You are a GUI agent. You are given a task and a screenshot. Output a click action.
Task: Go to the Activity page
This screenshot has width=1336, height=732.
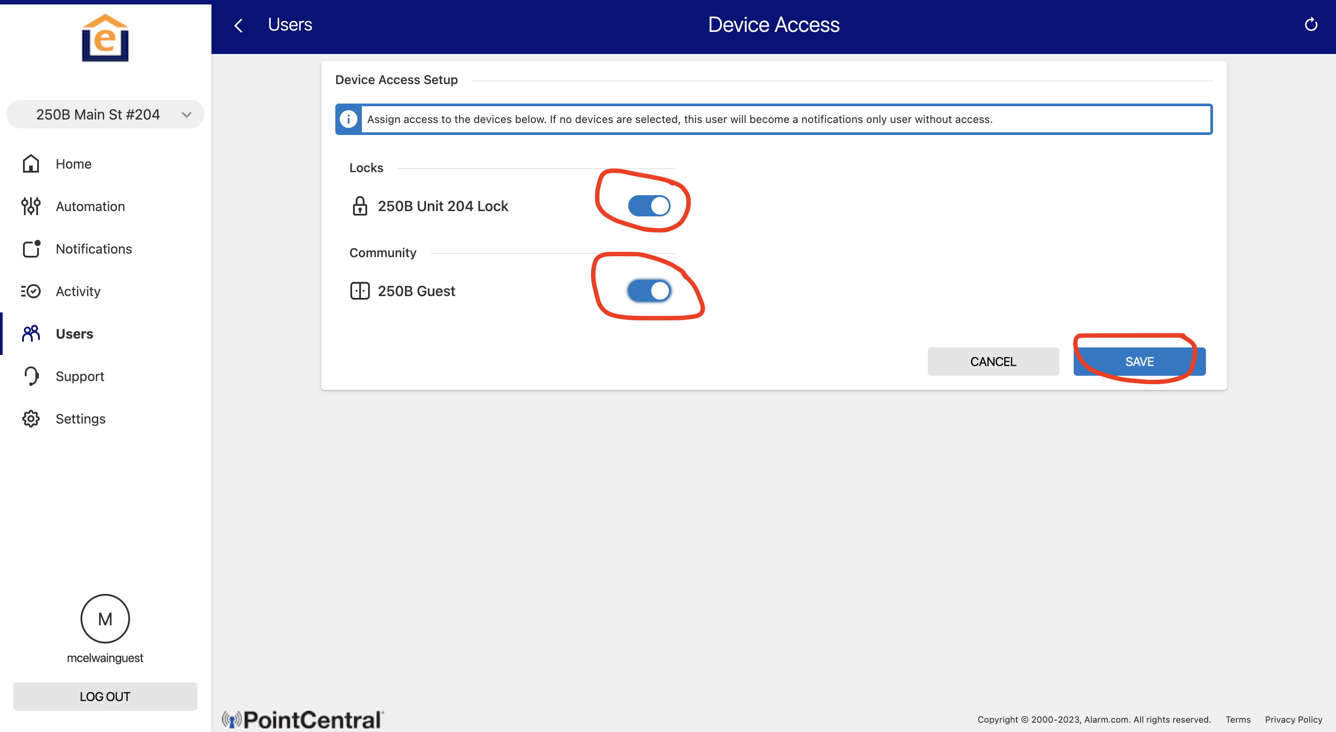78,292
